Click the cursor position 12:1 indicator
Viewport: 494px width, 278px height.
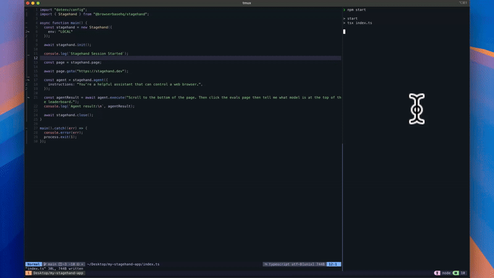[333, 264]
